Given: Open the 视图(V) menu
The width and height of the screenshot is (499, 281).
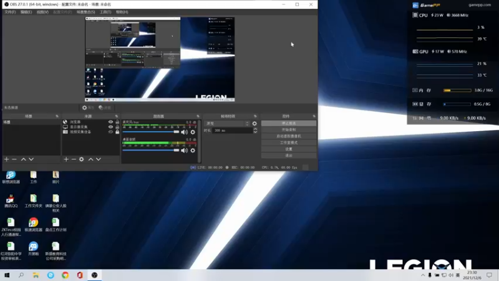Looking at the screenshot, I should tap(42, 12).
